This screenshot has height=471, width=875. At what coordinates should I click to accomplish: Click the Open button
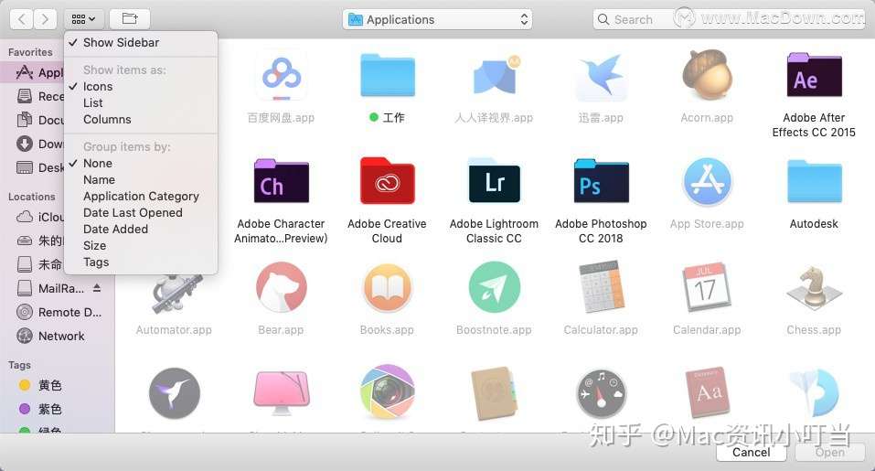(x=830, y=452)
